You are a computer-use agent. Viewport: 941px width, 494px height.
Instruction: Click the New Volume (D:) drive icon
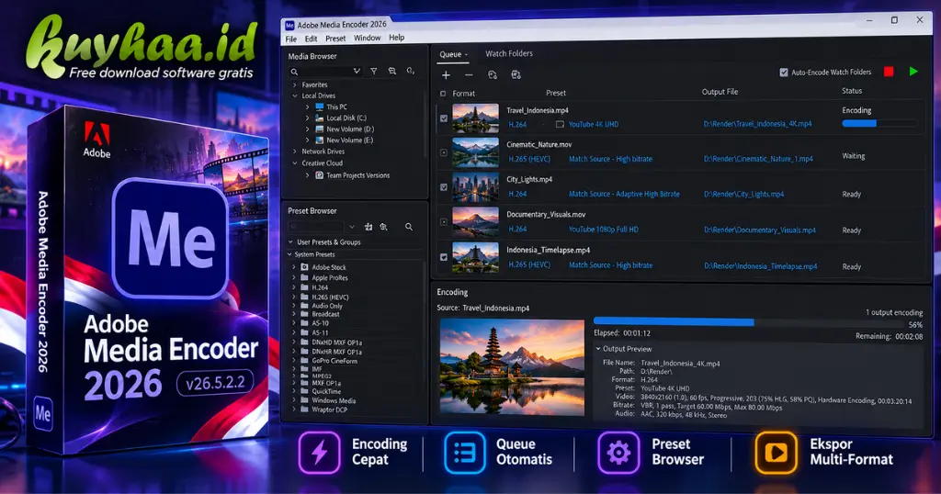(x=319, y=129)
